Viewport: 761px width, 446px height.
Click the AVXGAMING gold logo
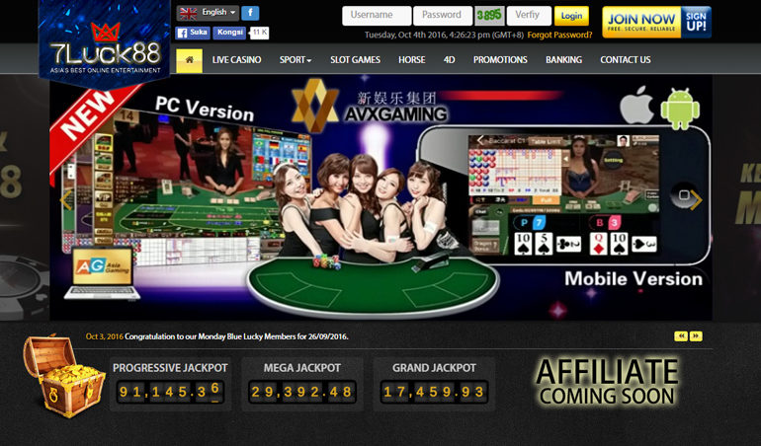tap(315, 106)
